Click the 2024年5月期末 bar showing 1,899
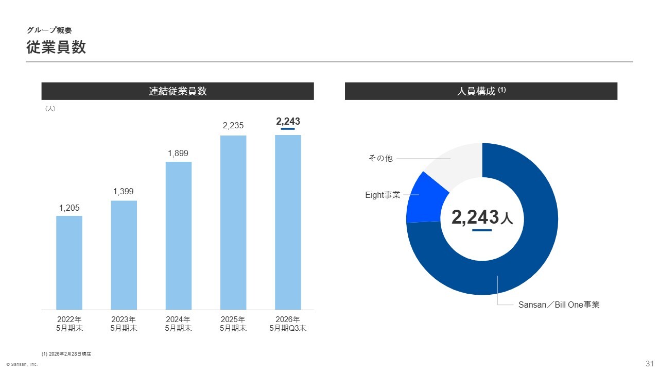The height and width of the screenshot is (371, 659). click(178, 235)
